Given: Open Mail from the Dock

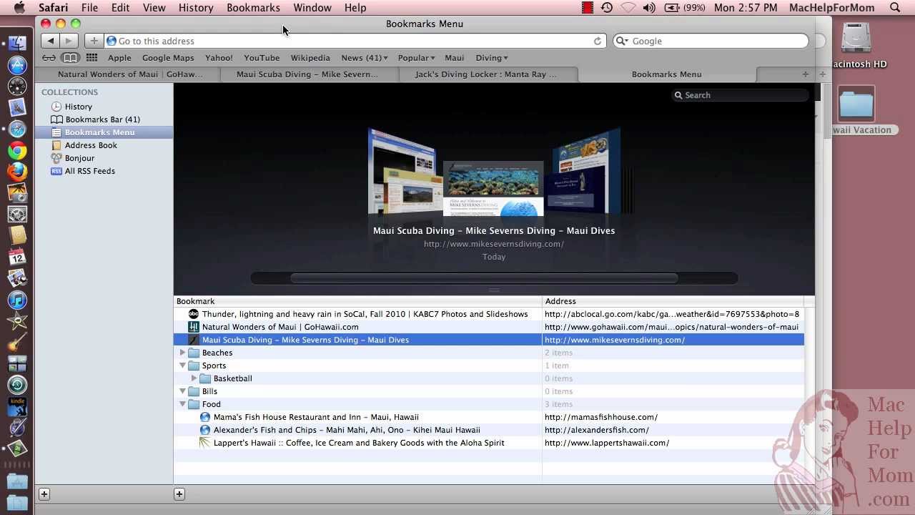Looking at the screenshot, I should (x=17, y=108).
